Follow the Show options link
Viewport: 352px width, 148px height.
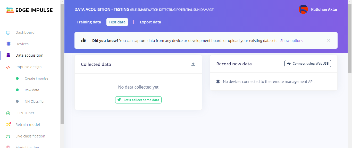click(x=291, y=41)
